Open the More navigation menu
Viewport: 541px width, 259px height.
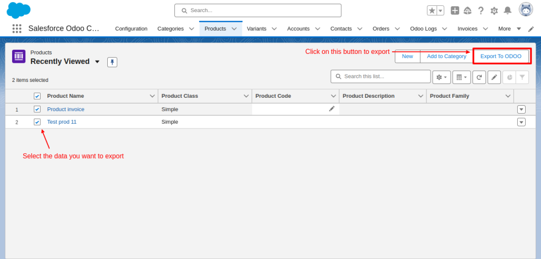[x=510, y=29]
